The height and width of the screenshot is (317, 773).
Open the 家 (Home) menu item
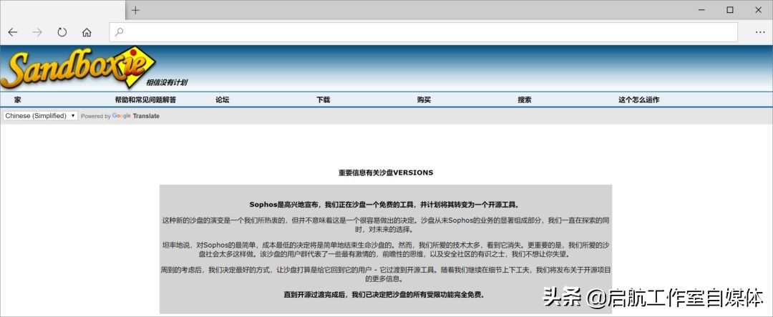[x=18, y=99]
